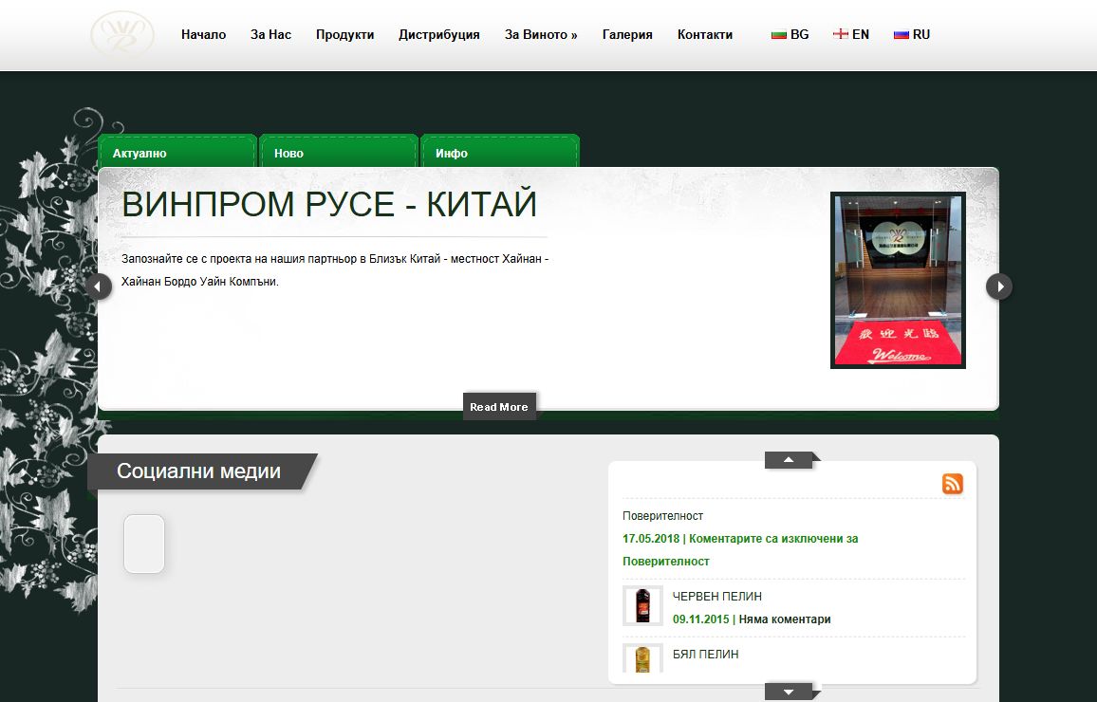
Task: Select the Ново tab
Action: 339,151
